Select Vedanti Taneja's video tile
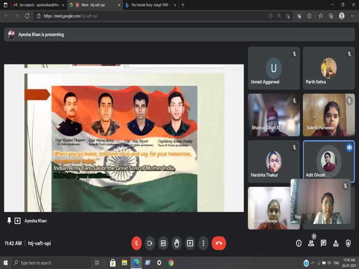359x269 pixels. (269, 208)
